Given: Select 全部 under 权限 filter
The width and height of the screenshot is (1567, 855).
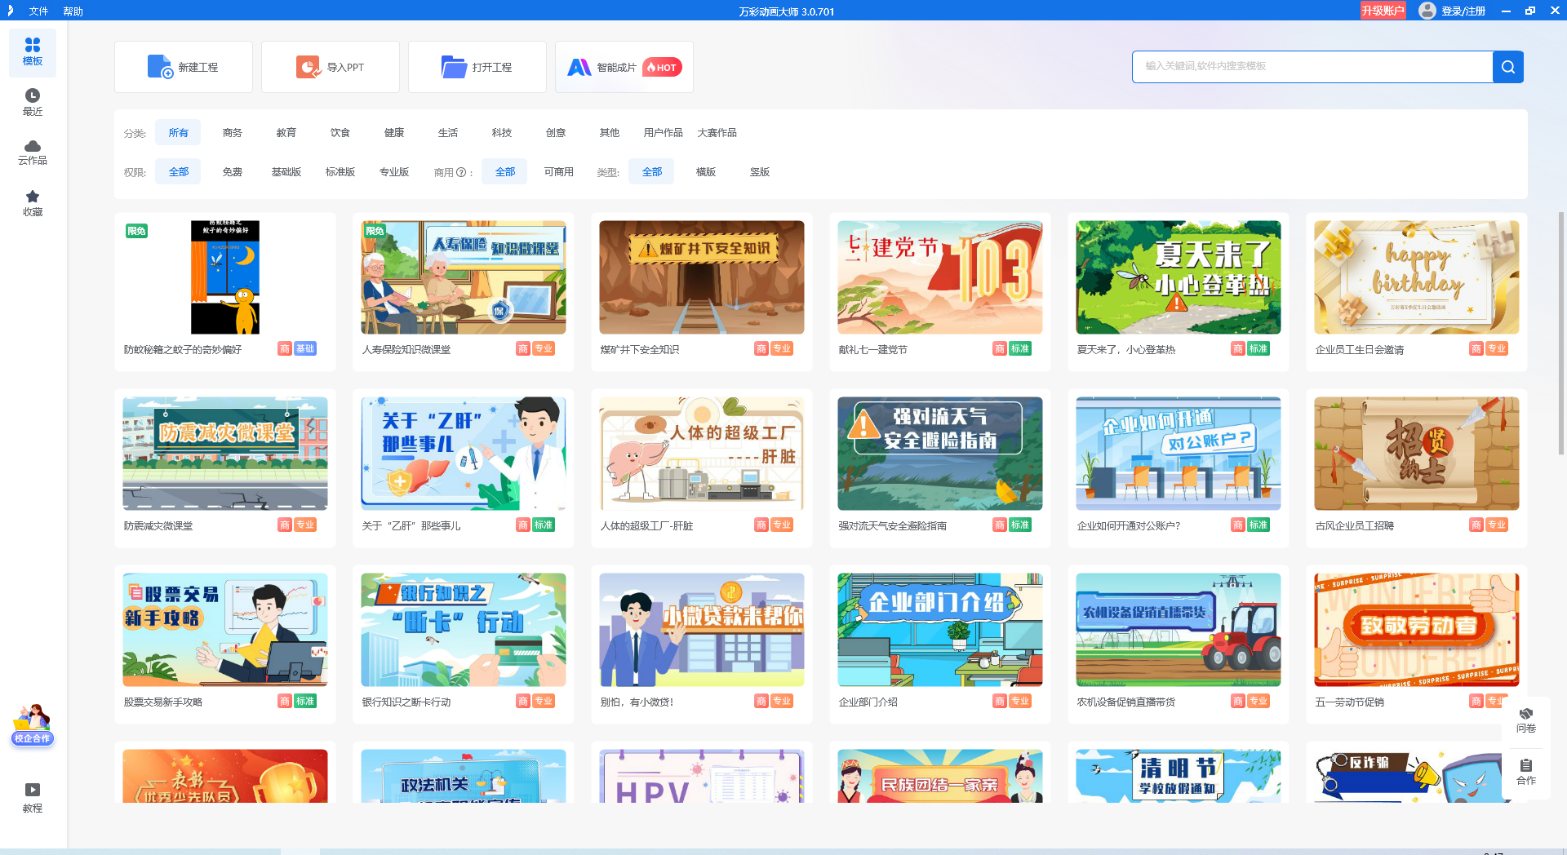Looking at the screenshot, I should [x=179, y=171].
